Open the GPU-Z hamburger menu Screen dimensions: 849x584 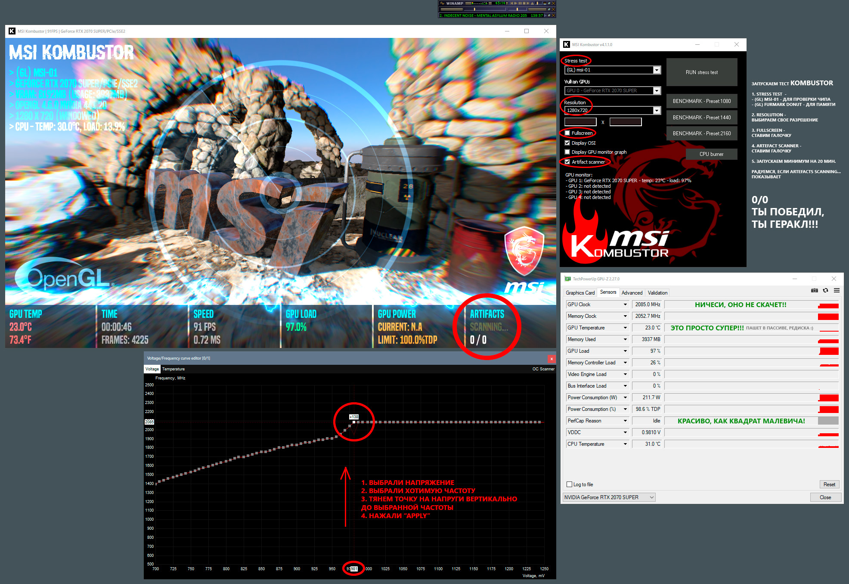click(837, 290)
